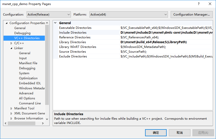This screenshot has width=216, height=139.
Task: Open Configuration Manager
Action: (191, 15)
